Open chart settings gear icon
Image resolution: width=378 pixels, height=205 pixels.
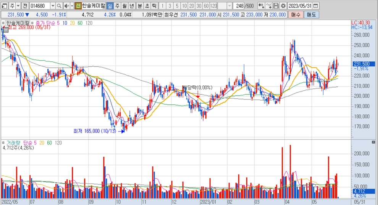click(283, 6)
